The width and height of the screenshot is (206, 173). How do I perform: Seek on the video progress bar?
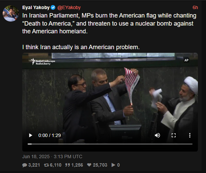(110, 144)
